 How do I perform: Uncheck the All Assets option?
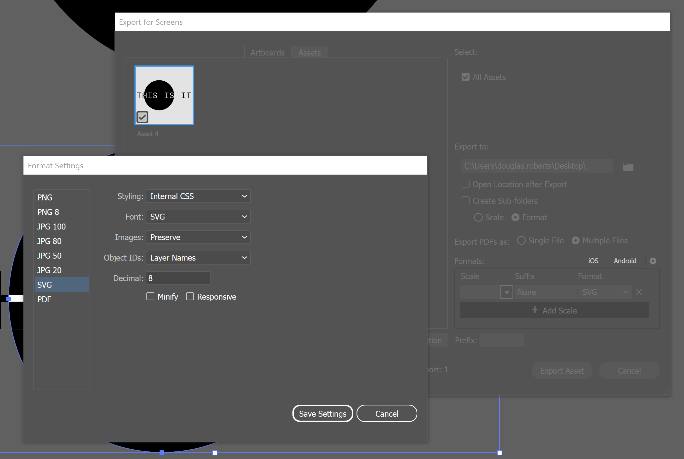465,77
